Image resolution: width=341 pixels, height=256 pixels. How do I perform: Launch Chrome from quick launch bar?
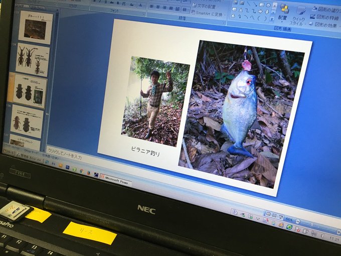tap(82, 171)
